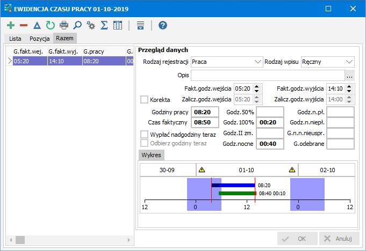Viewport: 366px width, 251px height.
Task: Click the red minus delete icon
Action: pyautogui.click(x=24, y=25)
